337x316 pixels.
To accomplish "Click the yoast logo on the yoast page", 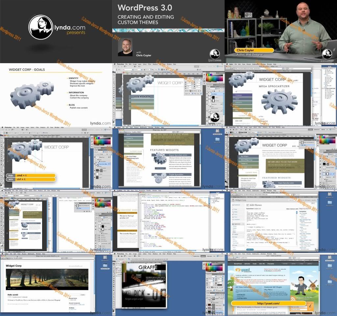I will click(x=243, y=270).
